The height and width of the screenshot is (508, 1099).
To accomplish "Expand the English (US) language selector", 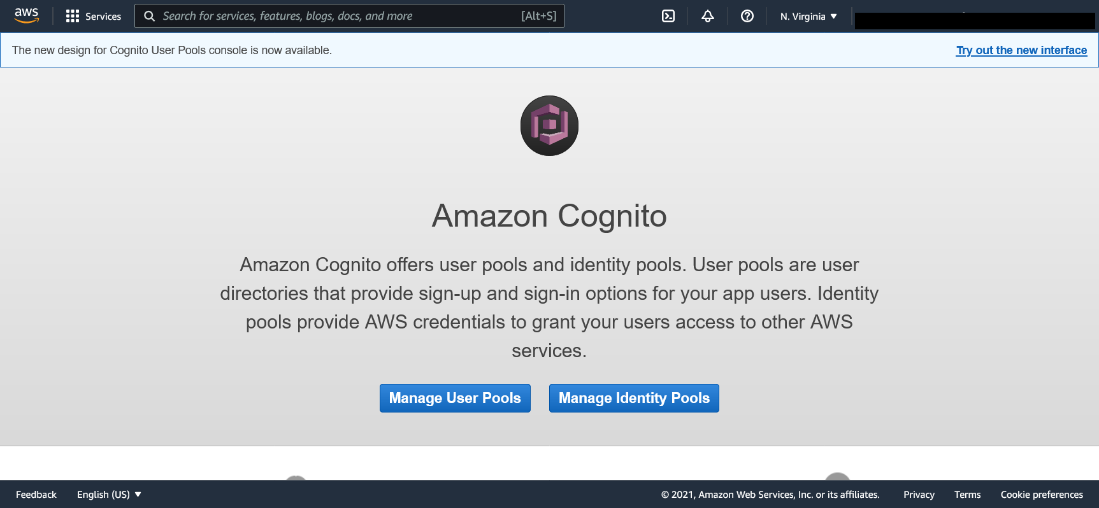I will pos(109,495).
